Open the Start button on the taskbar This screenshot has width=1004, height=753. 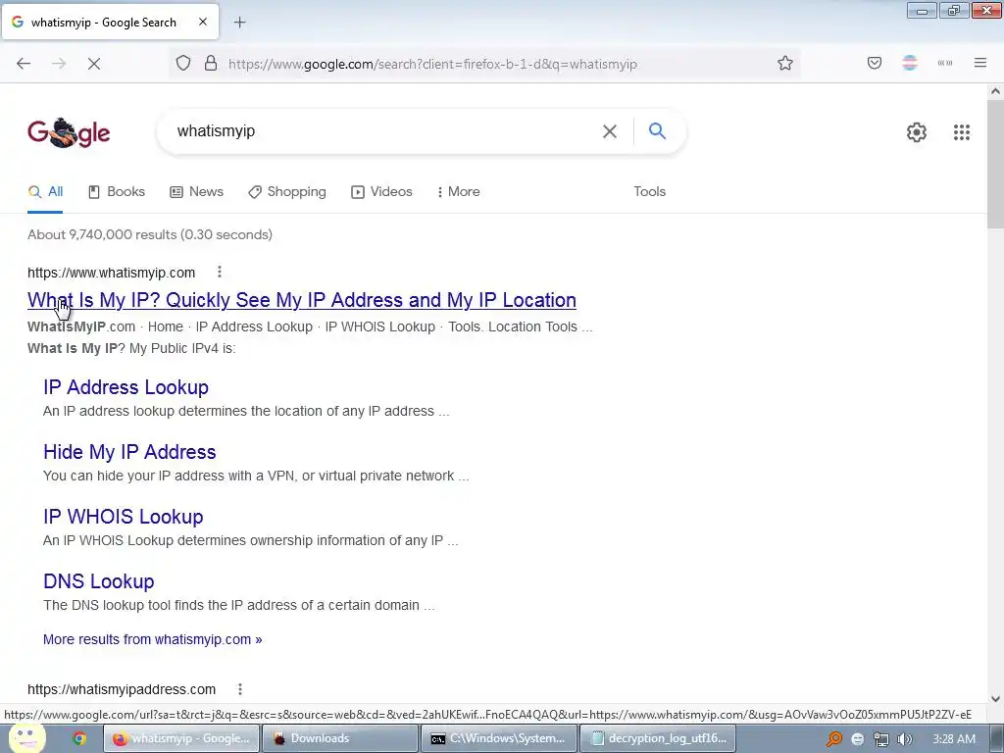26,738
